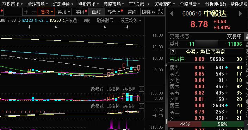Select 卖四 price 8.81 row
Image resolution: width=248 pixels, height=130 pixels.
click(x=206, y=99)
